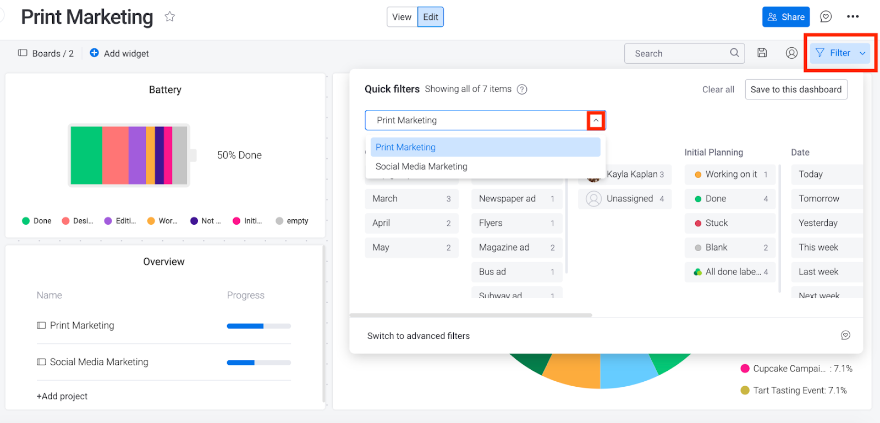
Task: Filter by Kayla Kaplan person
Action: click(625, 175)
